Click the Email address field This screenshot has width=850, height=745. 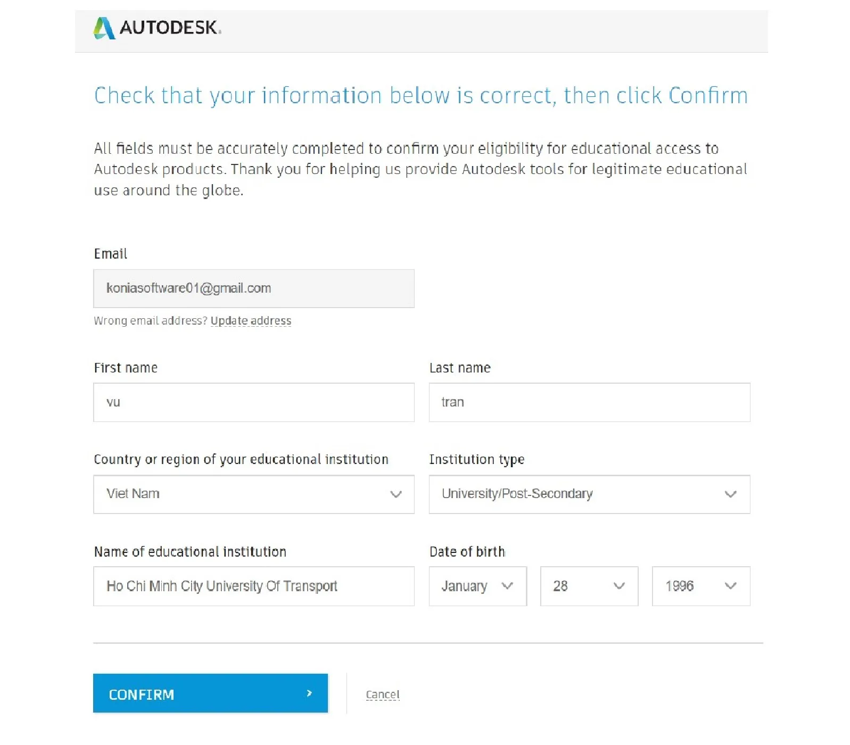point(253,288)
